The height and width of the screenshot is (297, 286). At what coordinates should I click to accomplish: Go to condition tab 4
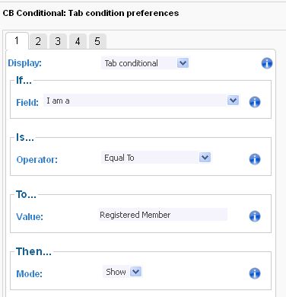(78, 41)
